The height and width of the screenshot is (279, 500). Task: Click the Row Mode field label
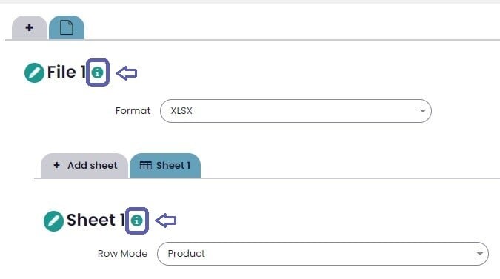coord(122,254)
